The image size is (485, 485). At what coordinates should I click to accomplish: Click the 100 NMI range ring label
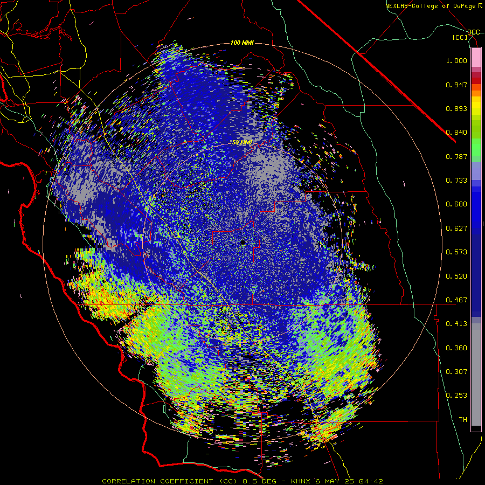(x=242, y=43)
